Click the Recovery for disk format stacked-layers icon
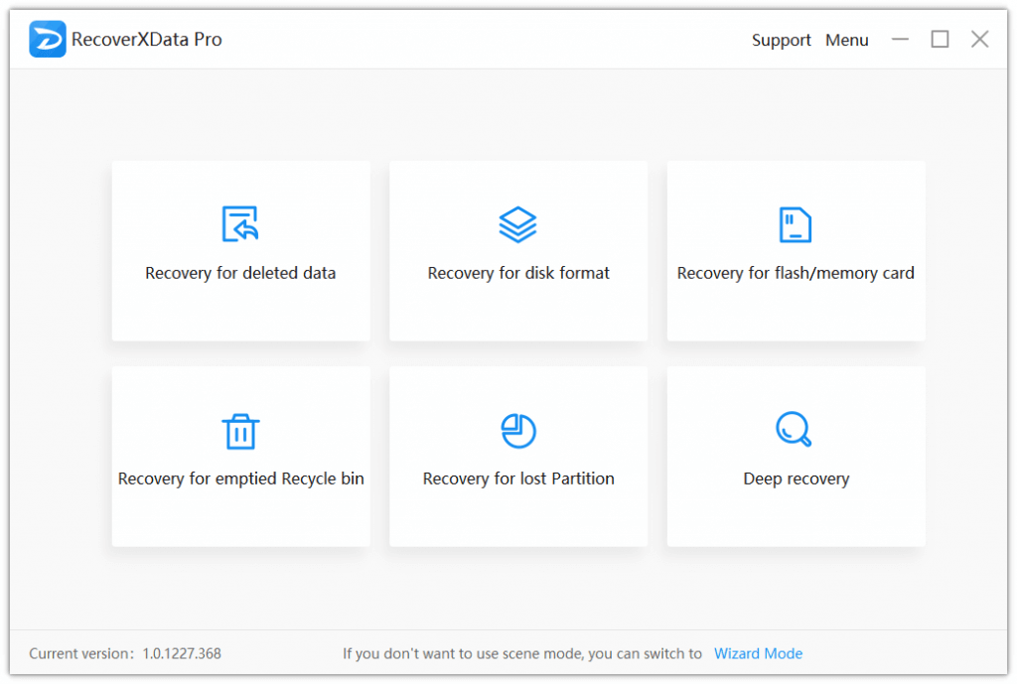 [518, 222]
